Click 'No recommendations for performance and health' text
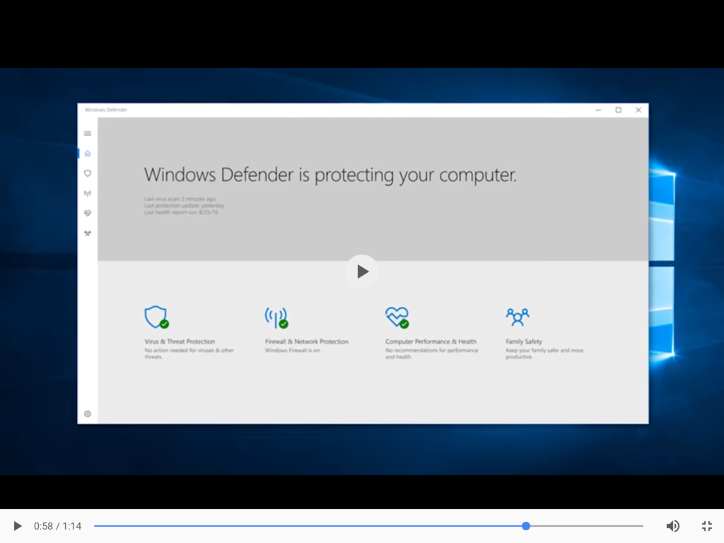Image resolution: width=724 pixels, height=543 pixels. 432,354
